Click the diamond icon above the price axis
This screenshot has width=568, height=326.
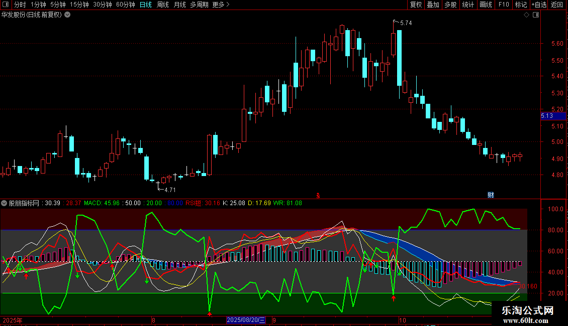tap(526, 15)
